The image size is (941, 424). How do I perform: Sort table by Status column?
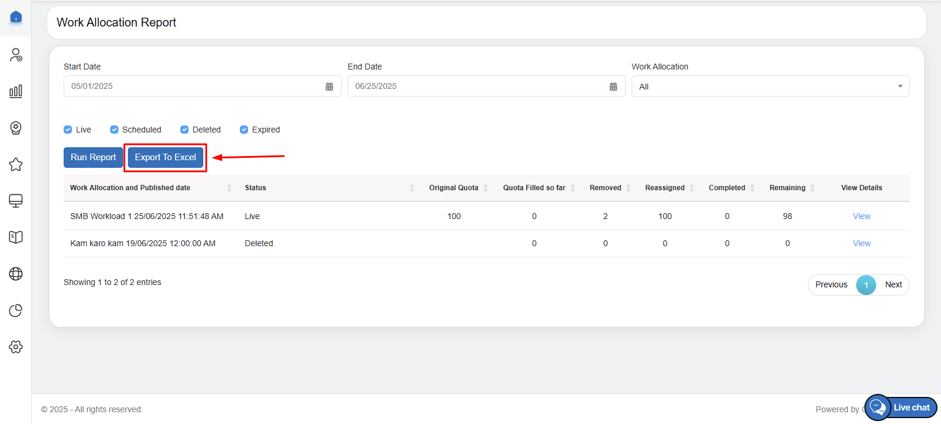pos(256,188)
